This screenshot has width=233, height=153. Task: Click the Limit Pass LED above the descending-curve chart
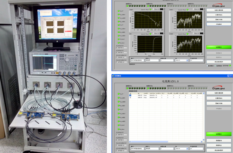tap(150, 9)
